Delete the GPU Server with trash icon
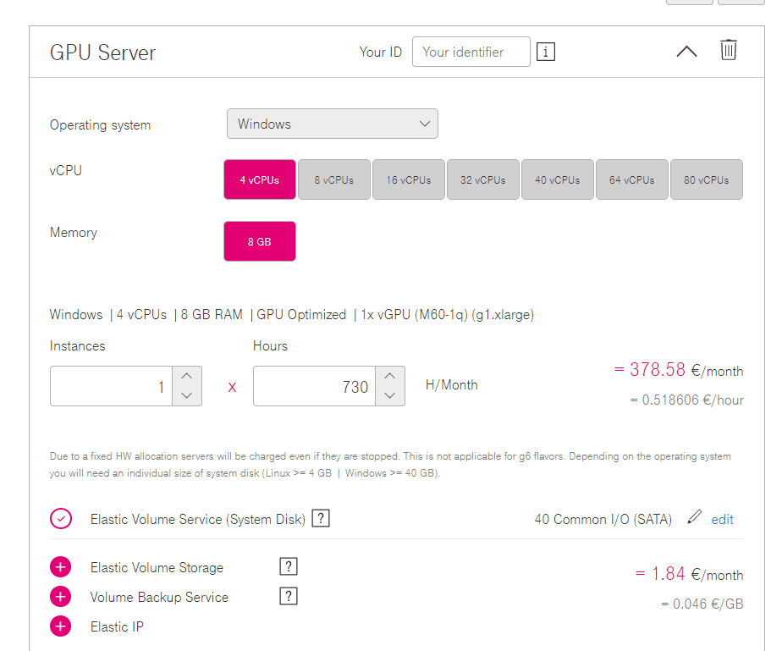771x651 pixels. pyautogui.click(x=728, y=50)
